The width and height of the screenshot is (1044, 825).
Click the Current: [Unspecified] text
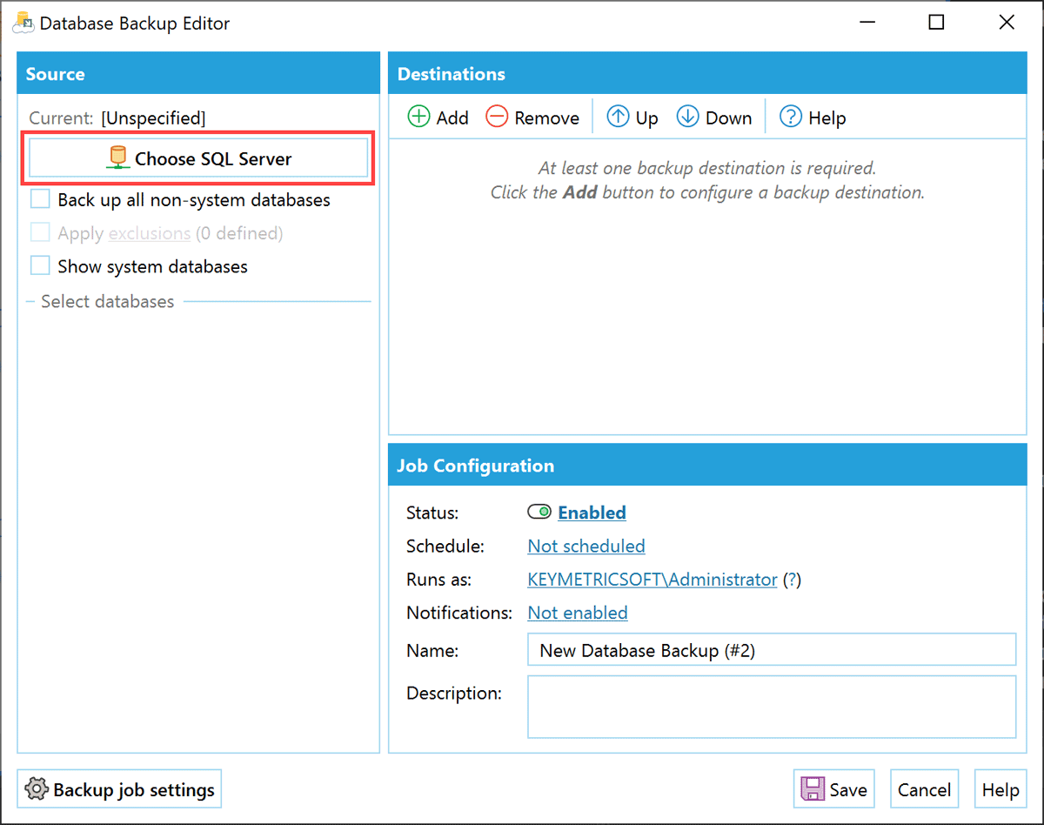tap(117, 117)
